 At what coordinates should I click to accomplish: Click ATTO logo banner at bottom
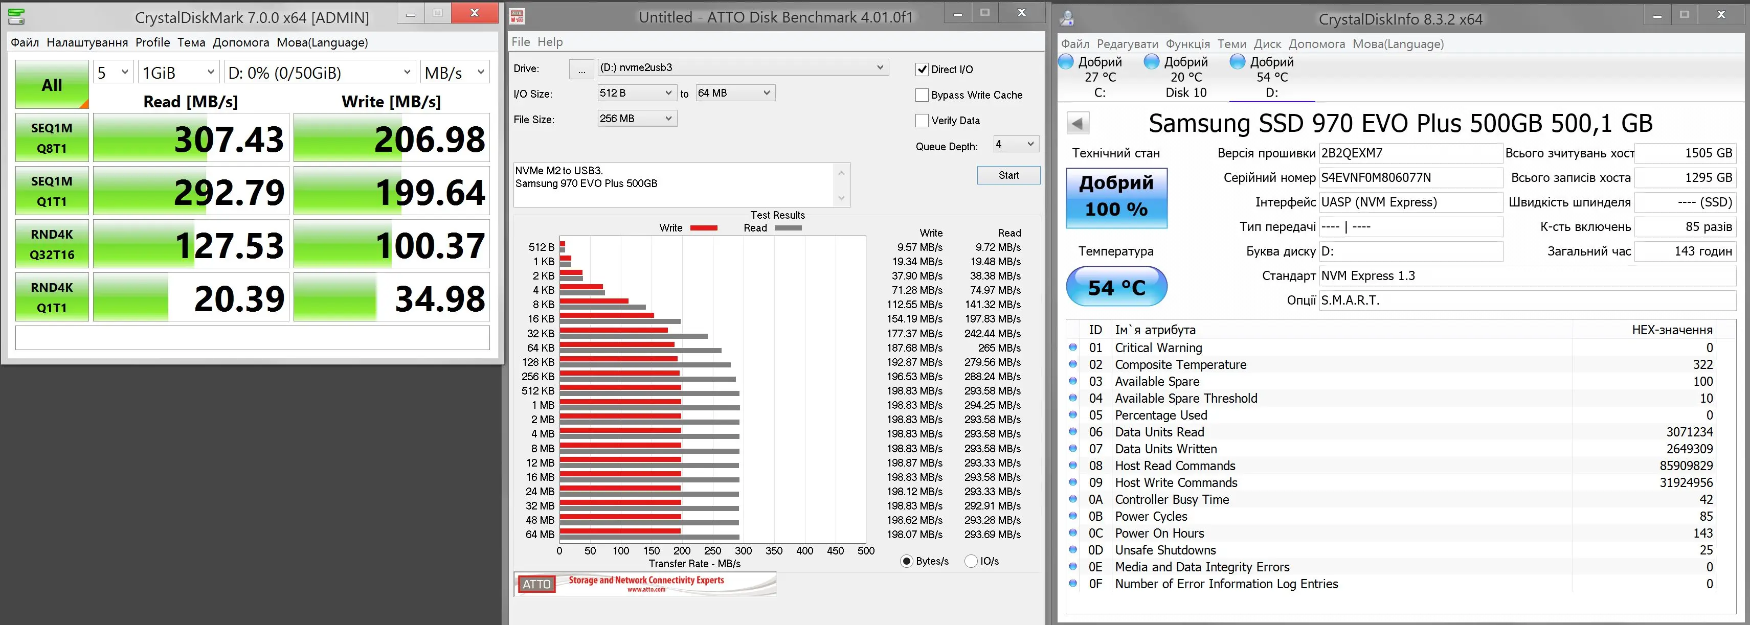pyautogui.click(x=645, y=584)
